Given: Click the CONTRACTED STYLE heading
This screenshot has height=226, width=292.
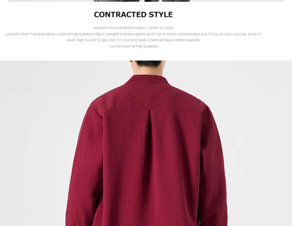Looking at the screenshot, I should pyautogui.click(x=133, y=14).
